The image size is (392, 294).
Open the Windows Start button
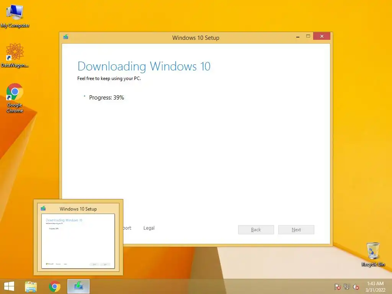pos(9,286)
